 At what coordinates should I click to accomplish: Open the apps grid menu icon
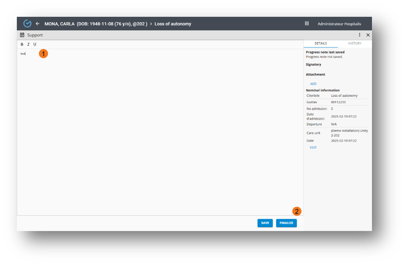tap(307, 24)
